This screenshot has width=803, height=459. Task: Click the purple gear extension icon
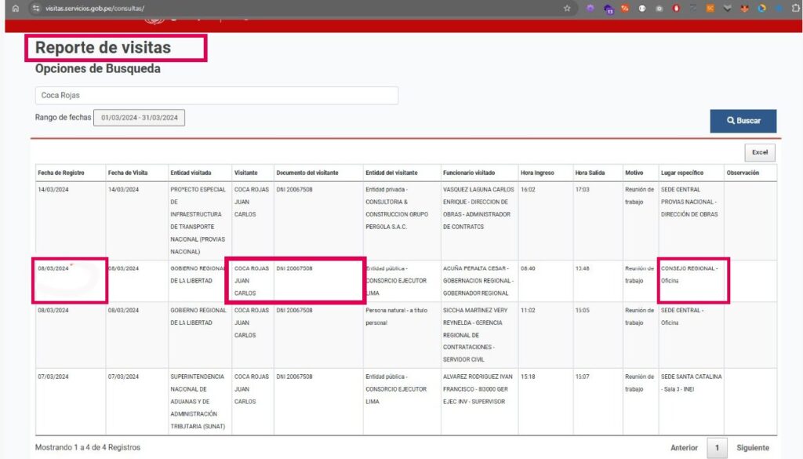(x=590, y=8)
